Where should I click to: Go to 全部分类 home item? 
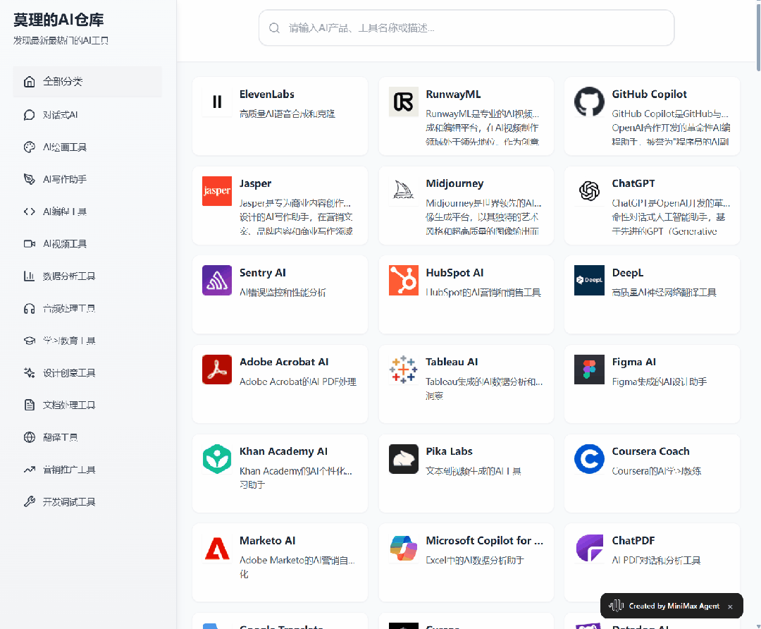click(x=87, y=81)
